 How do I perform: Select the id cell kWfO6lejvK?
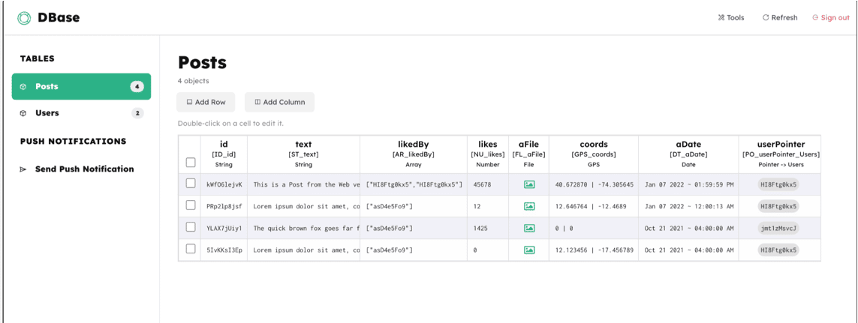click(224, 184)
